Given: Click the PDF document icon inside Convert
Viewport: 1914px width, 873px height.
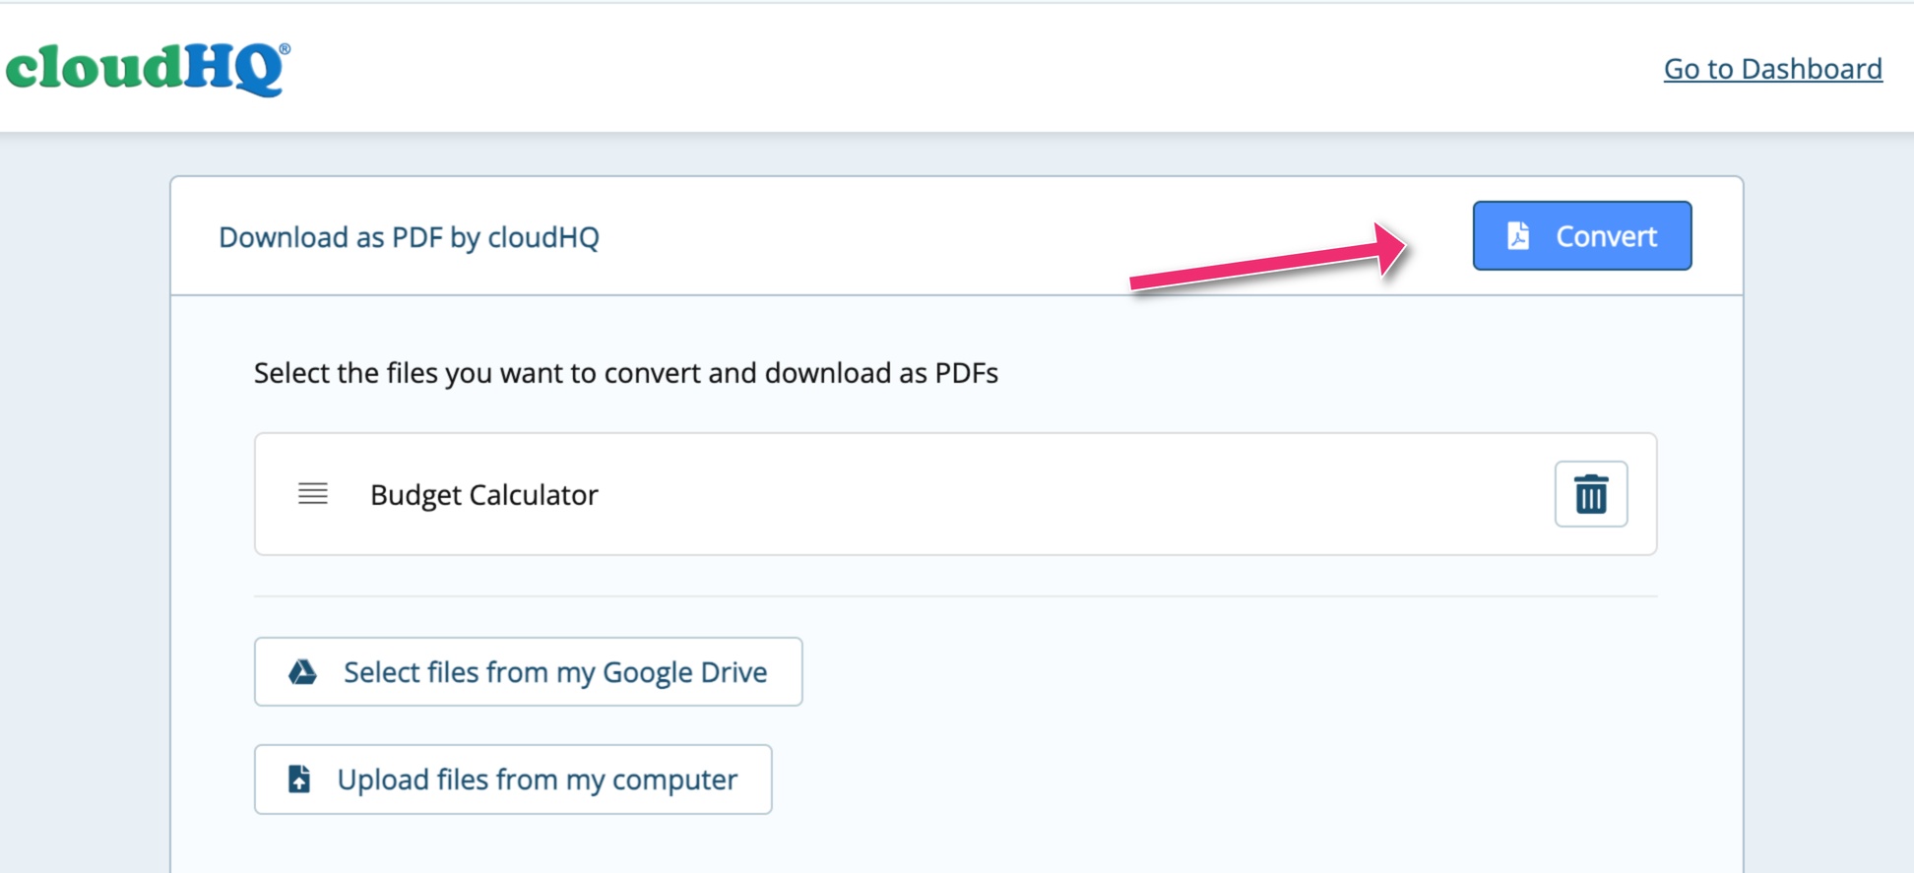Looking at the screenshot, I should (x=1518, y=236).
